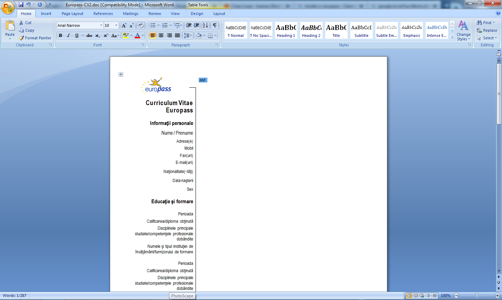
Task: Open the Font dialog launcher
Action: point(143,45)
